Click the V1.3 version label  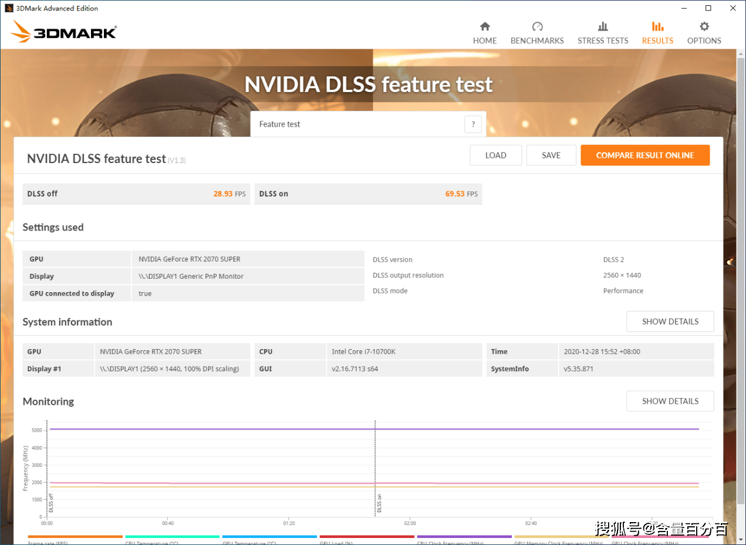[177, 160]
